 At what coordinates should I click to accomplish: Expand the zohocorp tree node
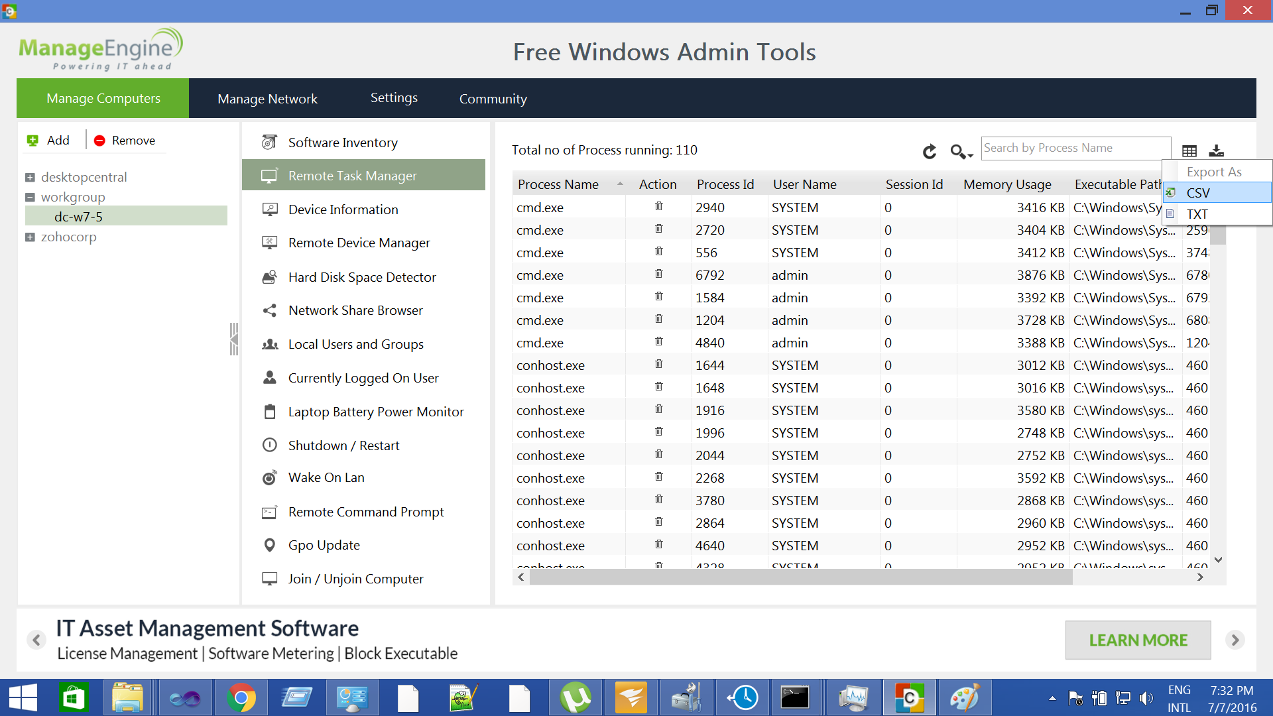30,237
